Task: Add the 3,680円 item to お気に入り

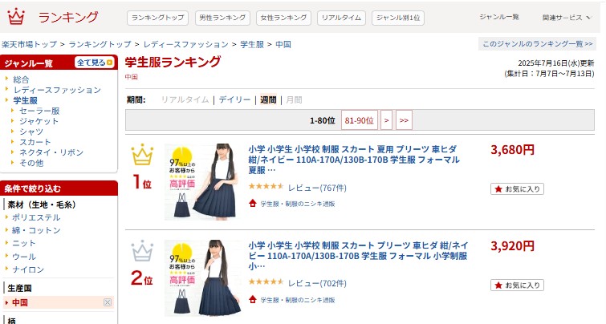Action: tap(517, 188)
